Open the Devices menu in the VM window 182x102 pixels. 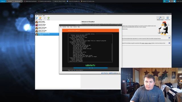click(75, 27)
